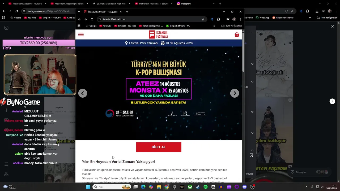Open OBS Studio from the taskbar
The height and width of the screenshot is (191, 340).
click(x=252, y=187)
